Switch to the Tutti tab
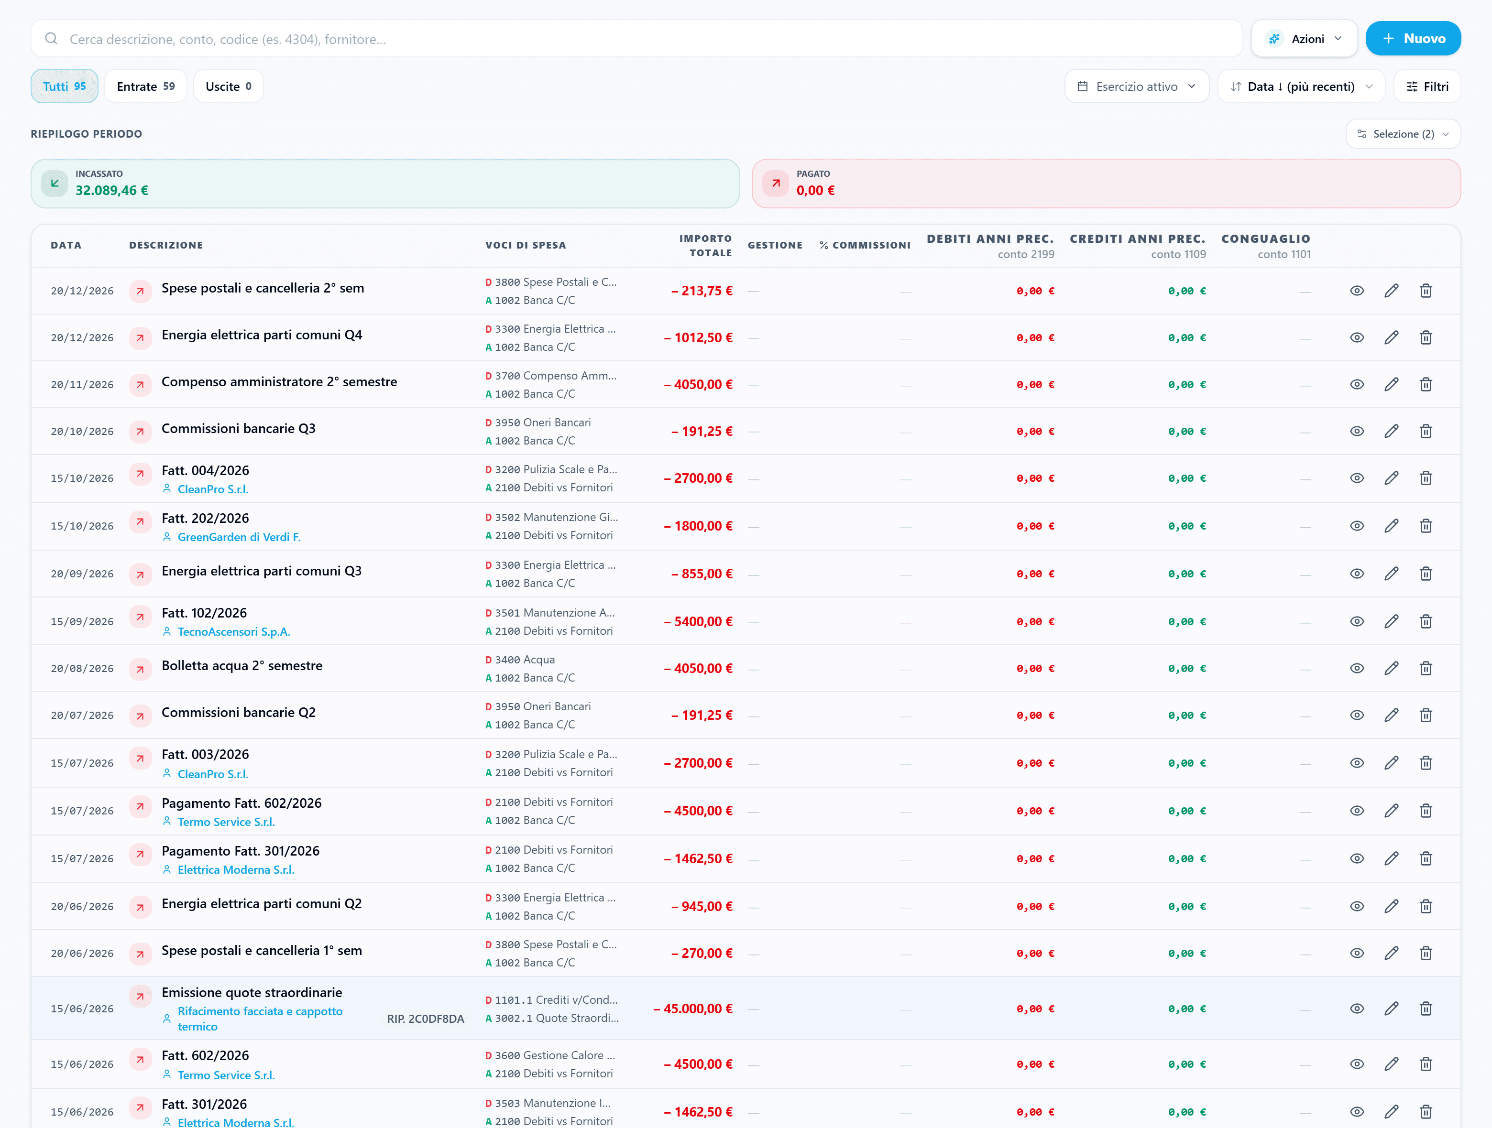Viewport: 1492px width, 1128px height. pos(65,87)
